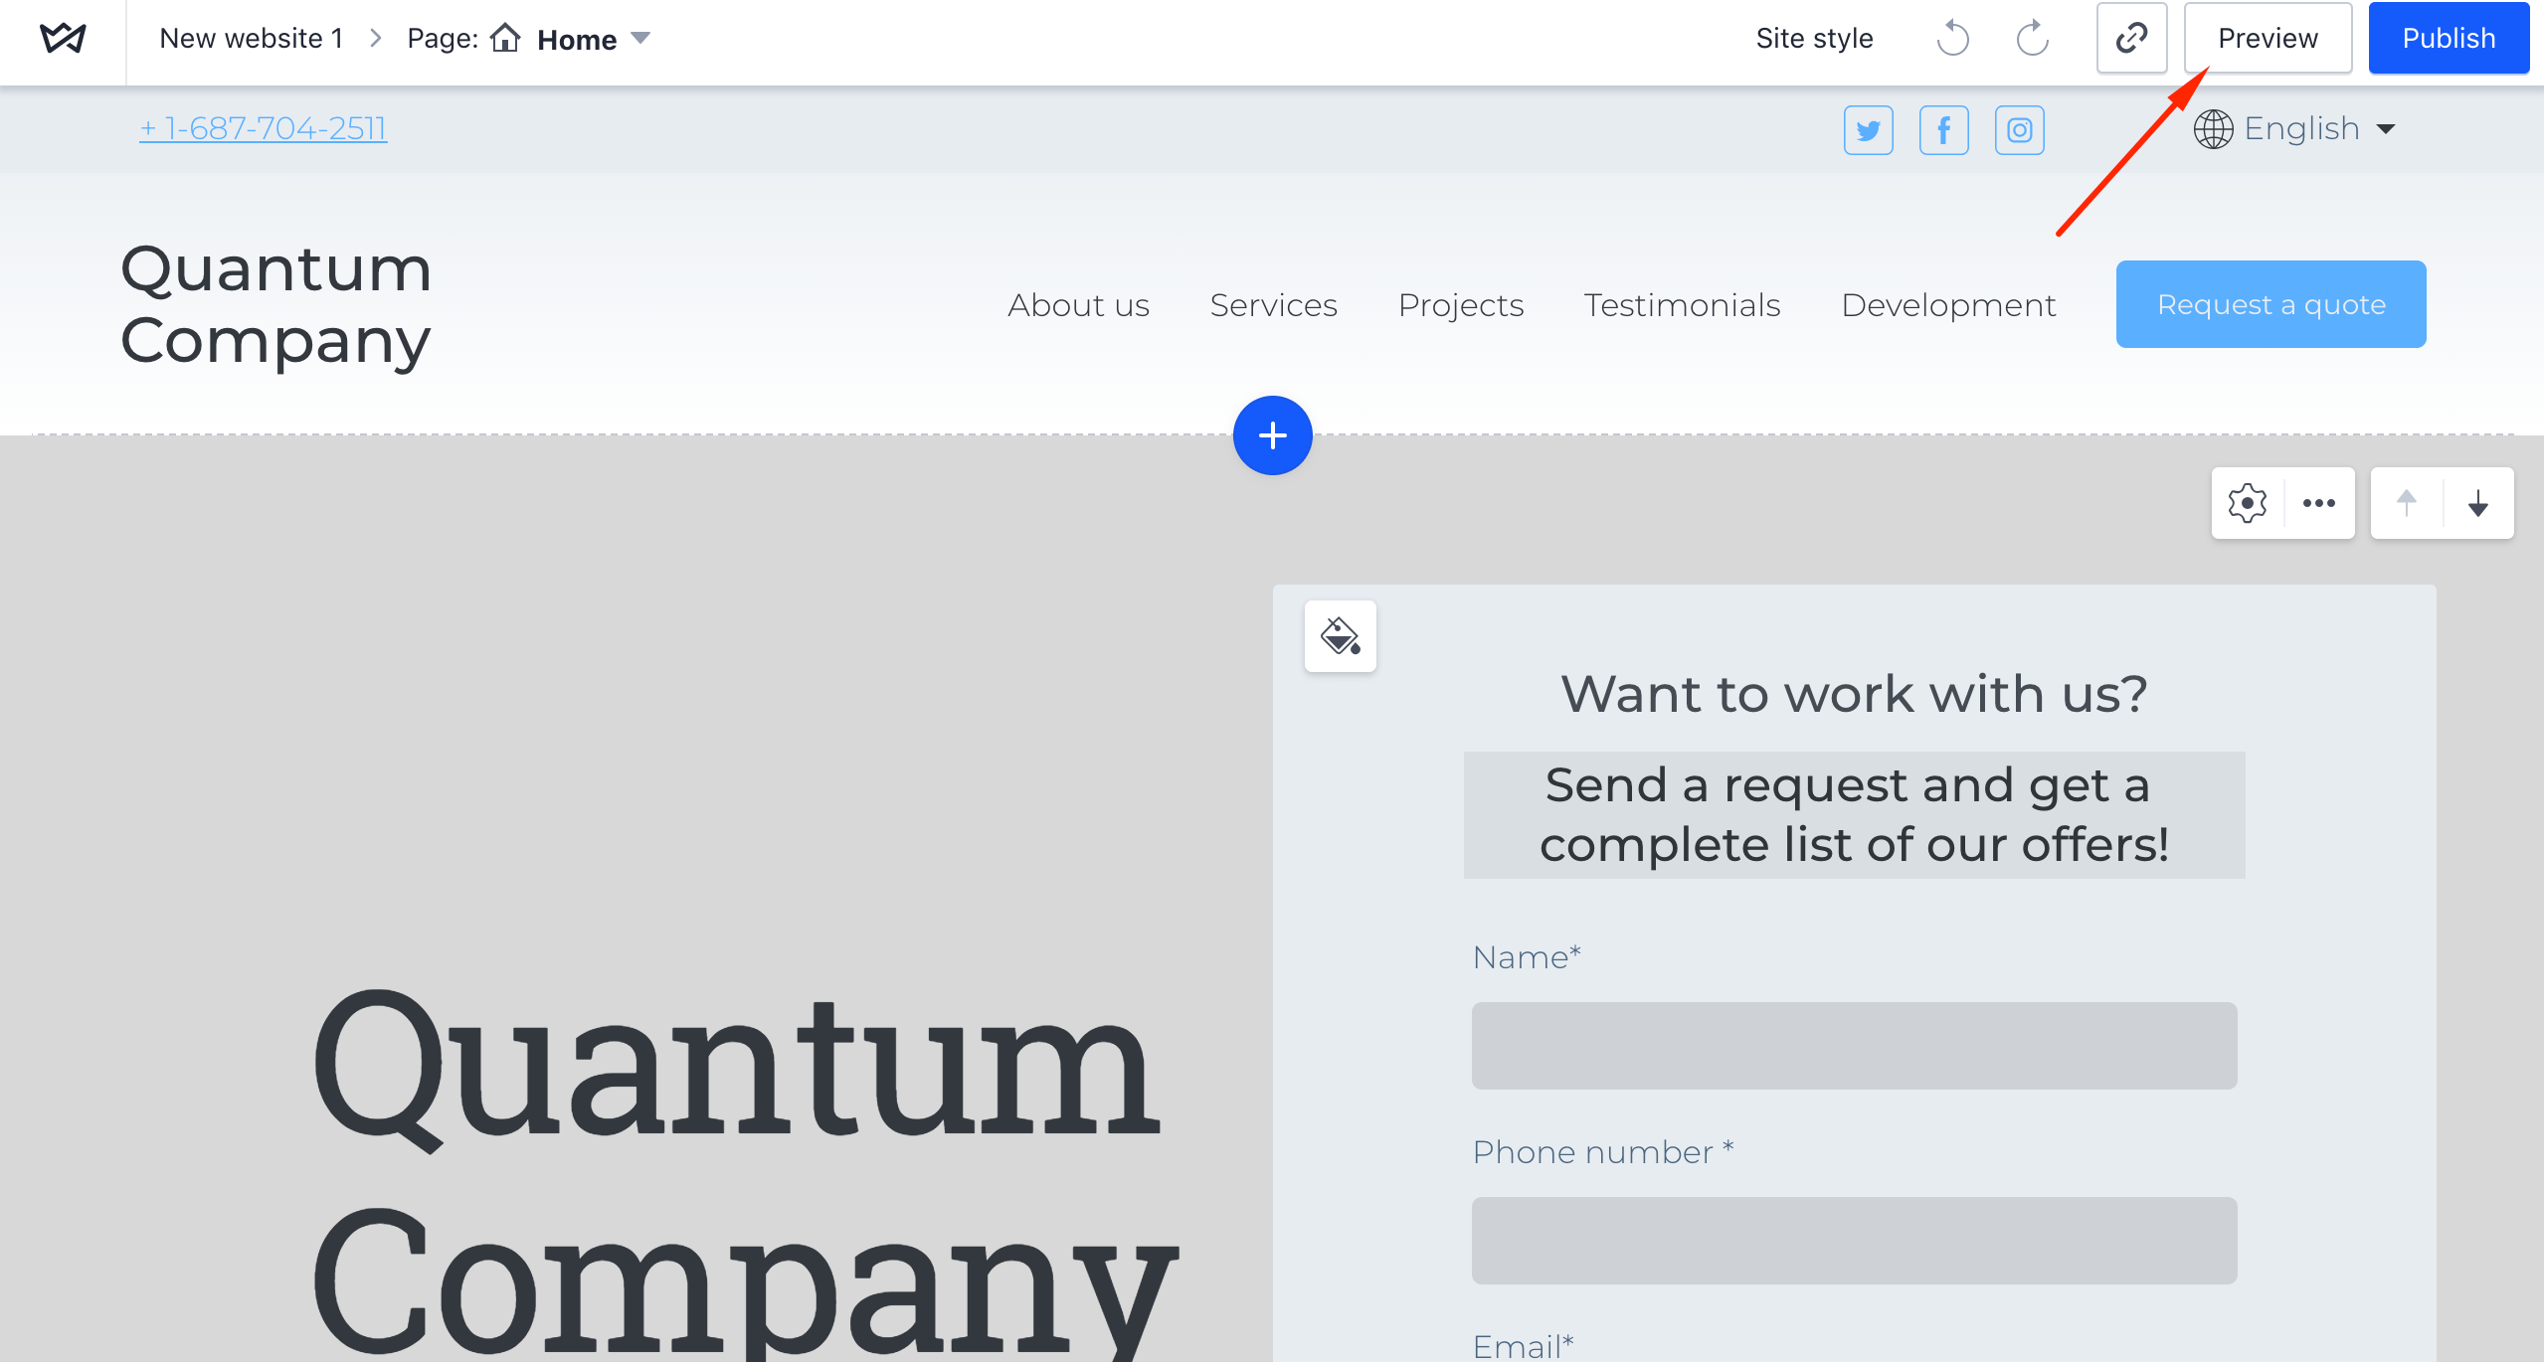The image size is (2544, 1362).
Task: Open the paint bucket background tool
Action: [1340, 636]
